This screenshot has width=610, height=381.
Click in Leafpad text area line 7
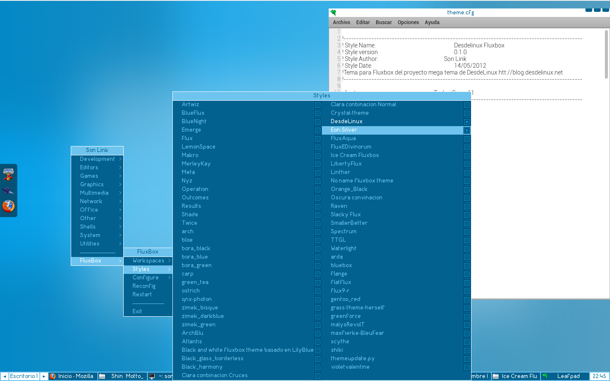pyautogui.click(x=452, y=72)
